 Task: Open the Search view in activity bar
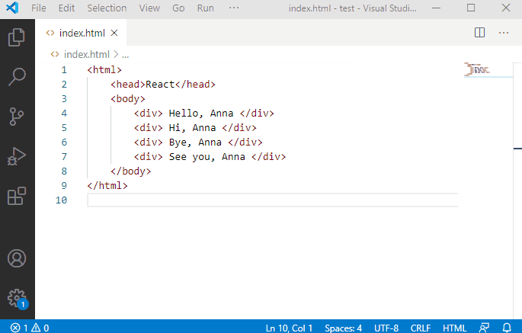17,77
